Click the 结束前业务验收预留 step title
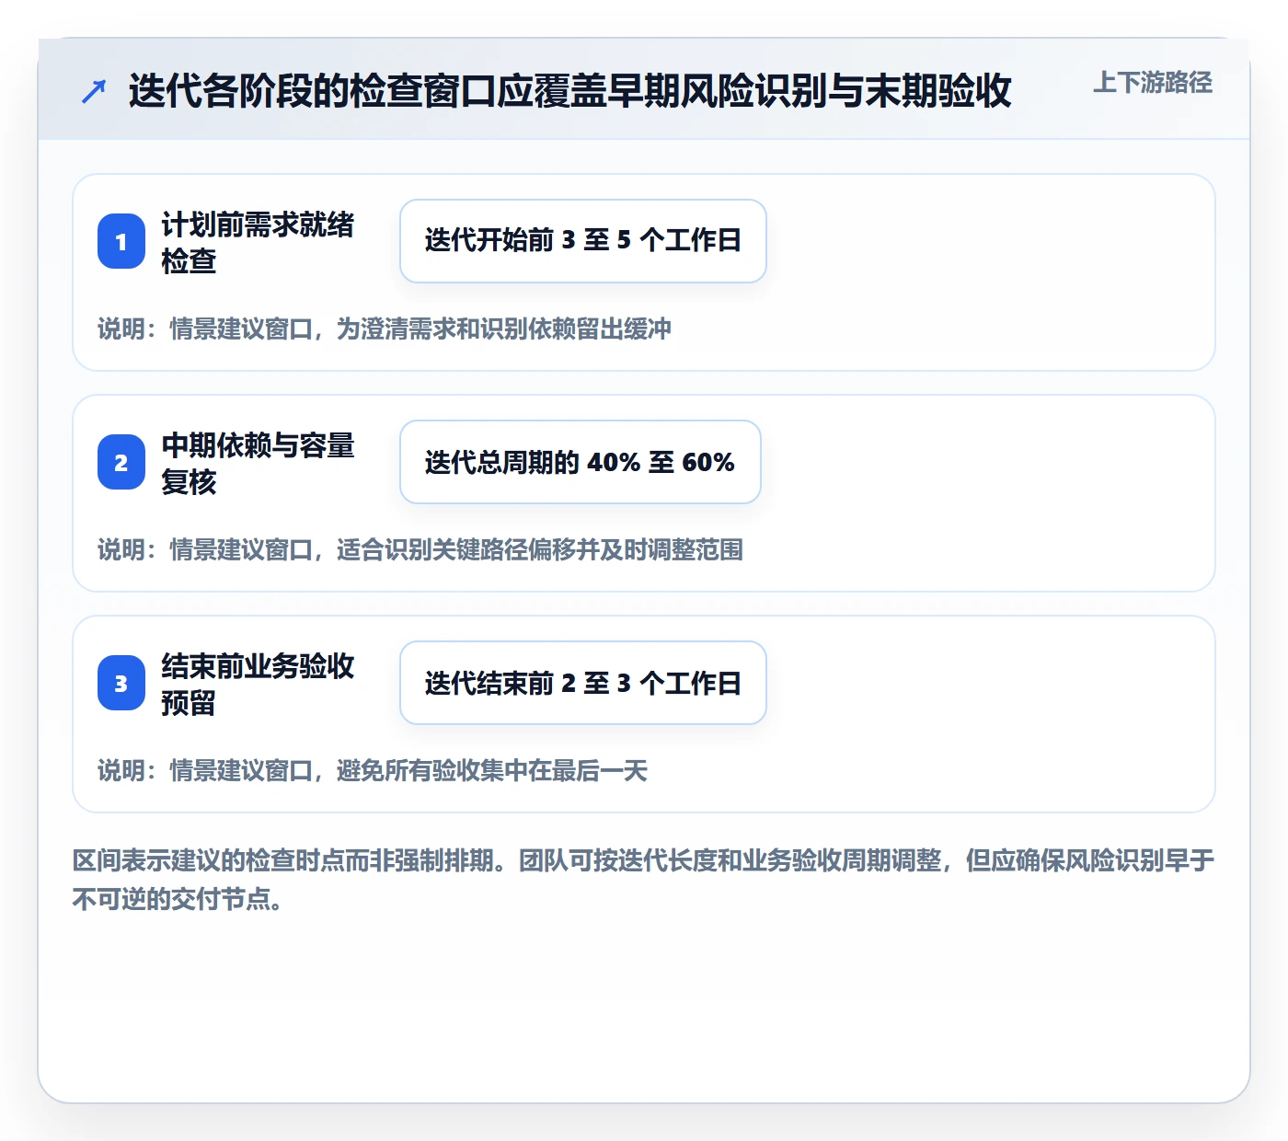 point(258,684)
